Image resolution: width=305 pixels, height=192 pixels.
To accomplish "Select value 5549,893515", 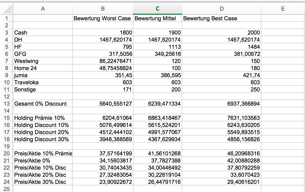I will (222, 132).
